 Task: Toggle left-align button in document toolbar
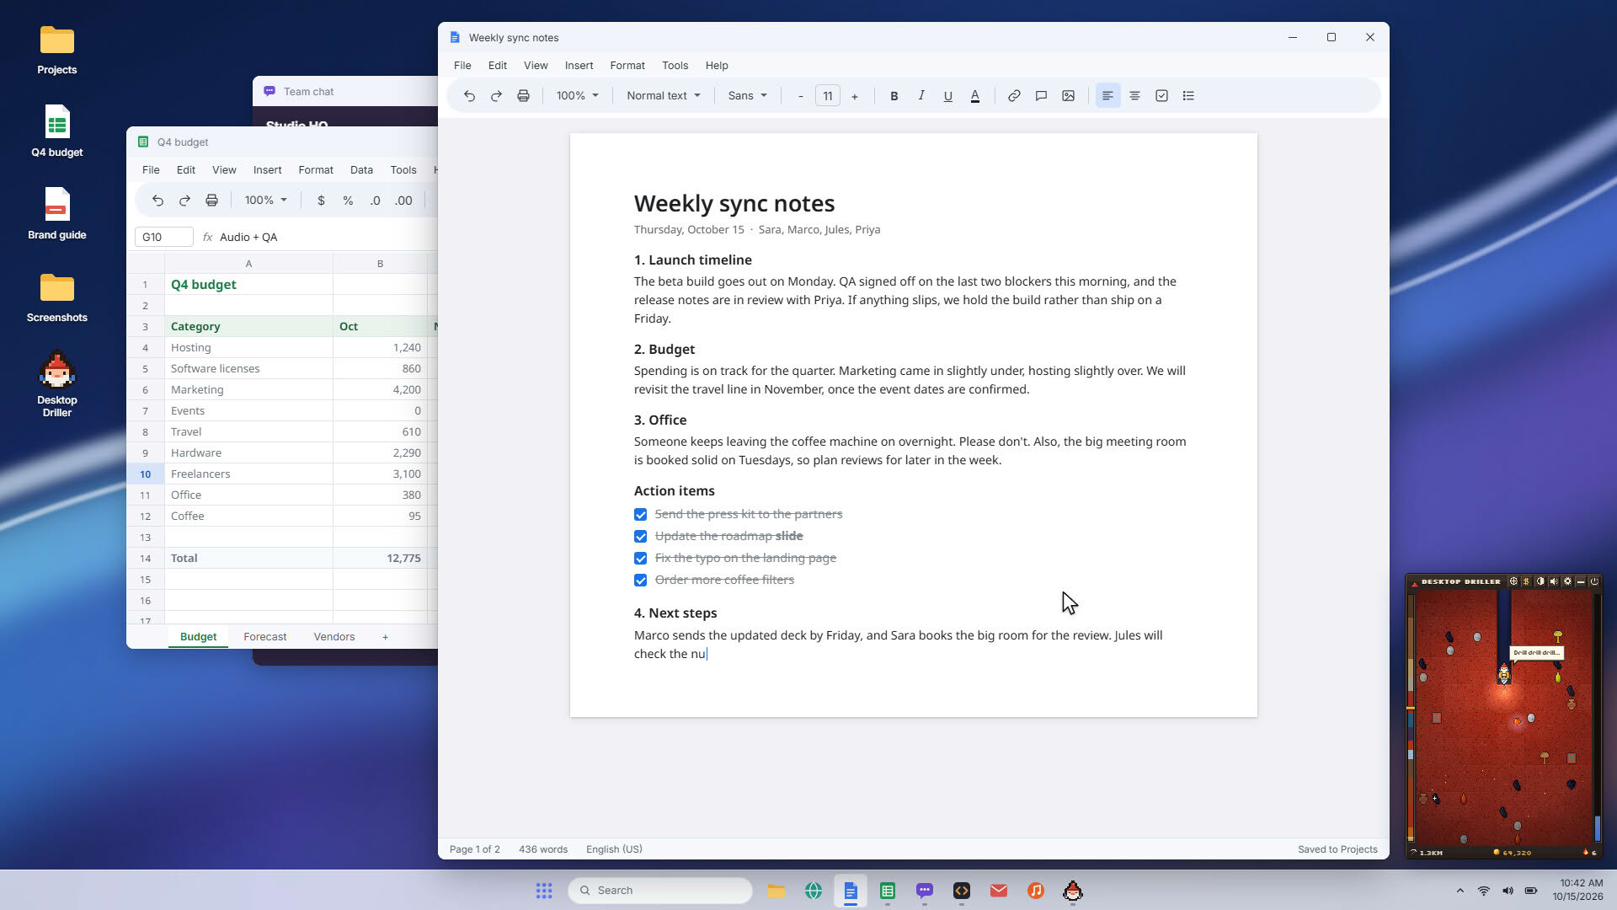point(1107,96)
